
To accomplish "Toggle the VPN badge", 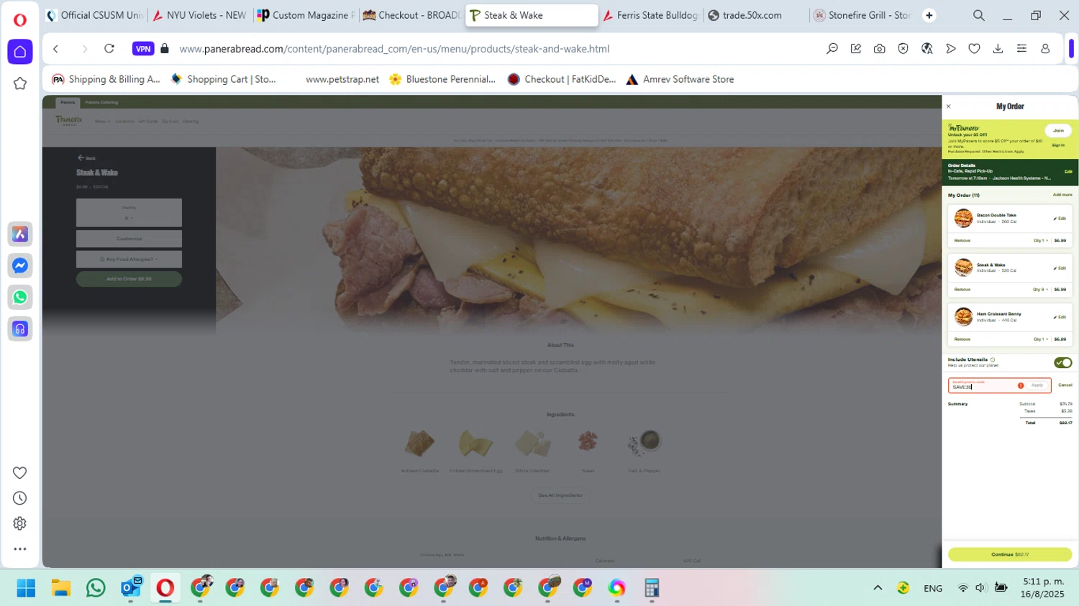I will pos(143,49).
